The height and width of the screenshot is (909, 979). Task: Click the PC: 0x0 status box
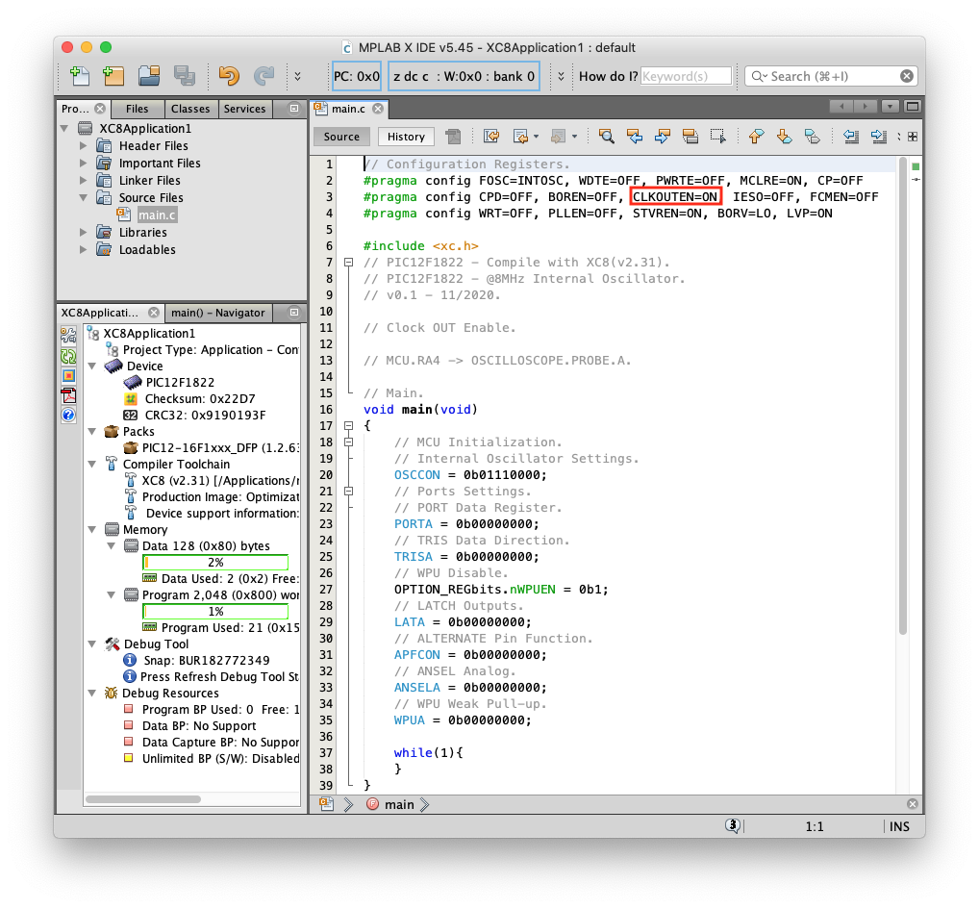coord(357,76)
